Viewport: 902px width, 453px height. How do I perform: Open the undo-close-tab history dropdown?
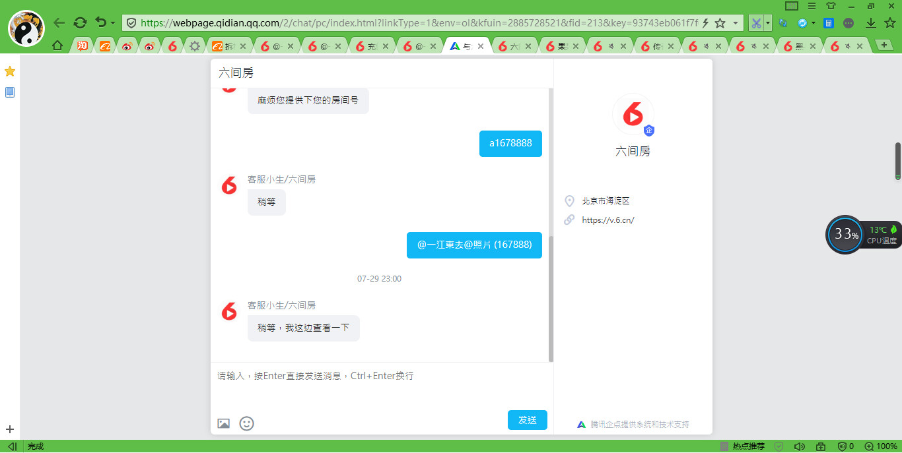(113, 23)
